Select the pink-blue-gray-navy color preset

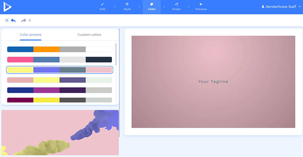click(x=59, y=60)
